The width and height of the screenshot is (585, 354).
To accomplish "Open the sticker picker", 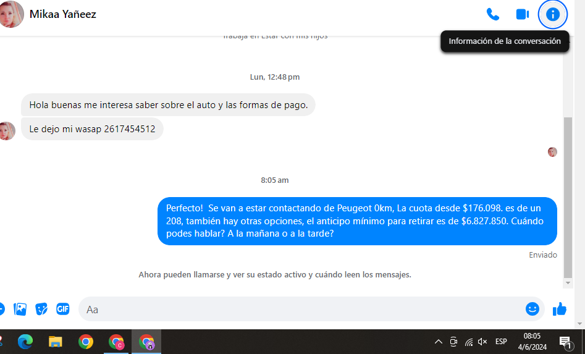I will point(41,309).
